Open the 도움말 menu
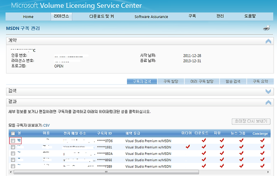The height and width of the screenshot is (176, 277). coord(250,16)
